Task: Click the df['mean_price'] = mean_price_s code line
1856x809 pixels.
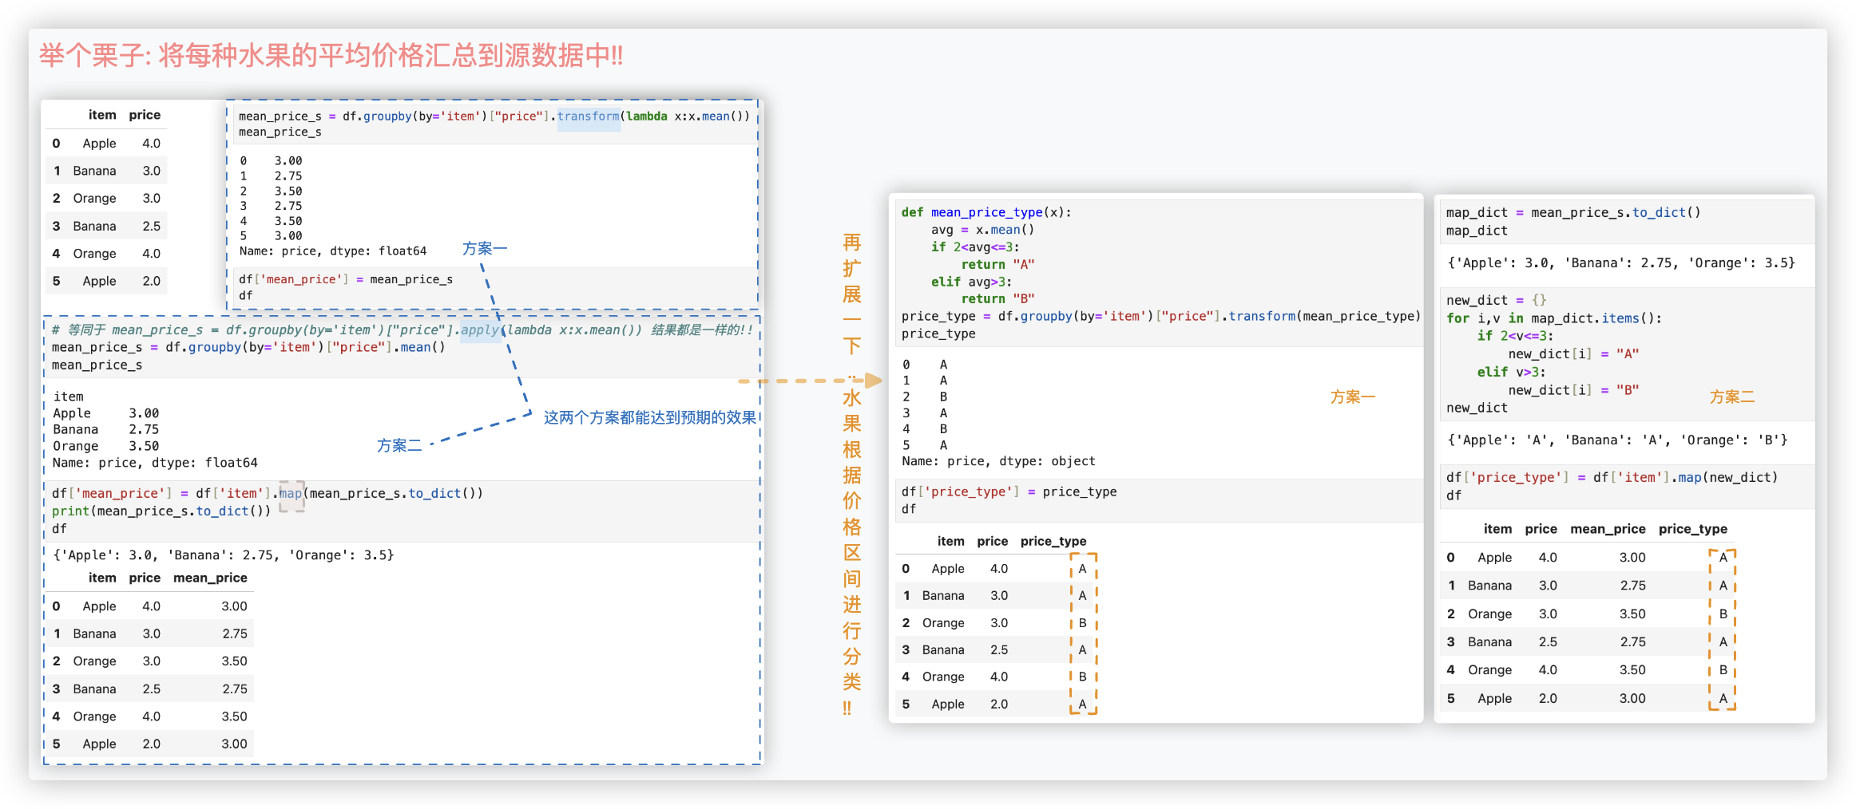Action: tap(346, 280)
